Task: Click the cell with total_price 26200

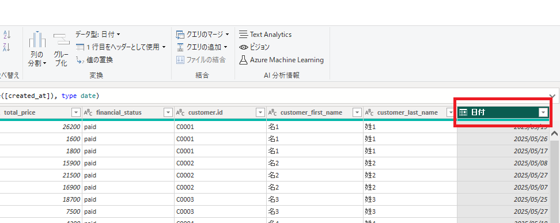Action: (41, 127)
